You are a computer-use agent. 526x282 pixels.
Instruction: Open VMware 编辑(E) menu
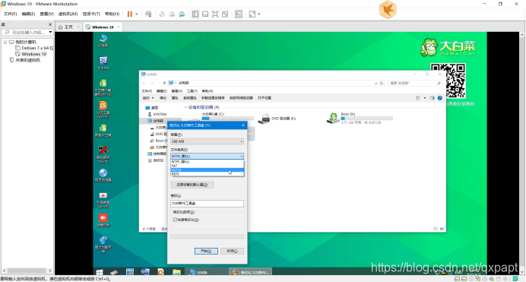coord(28,14)
